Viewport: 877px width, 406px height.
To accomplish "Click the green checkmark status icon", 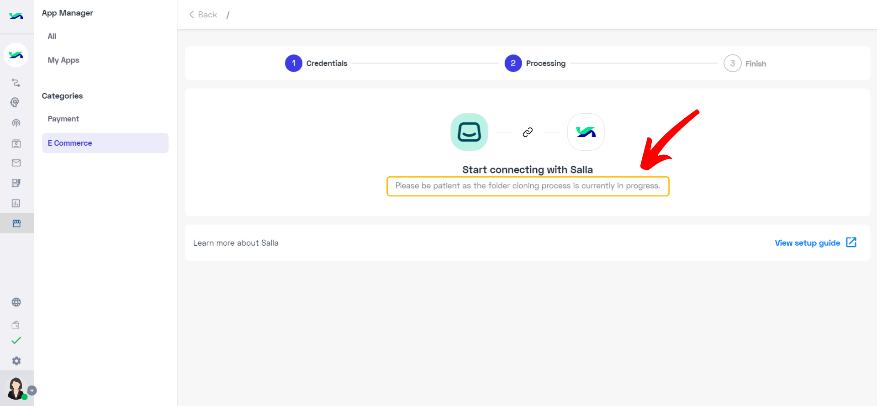I will coord(16,341).
